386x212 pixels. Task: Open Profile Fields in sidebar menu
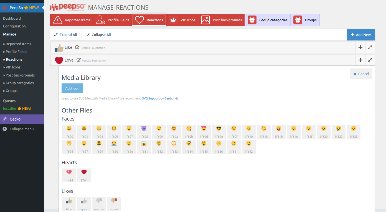(x=16, y=52)
